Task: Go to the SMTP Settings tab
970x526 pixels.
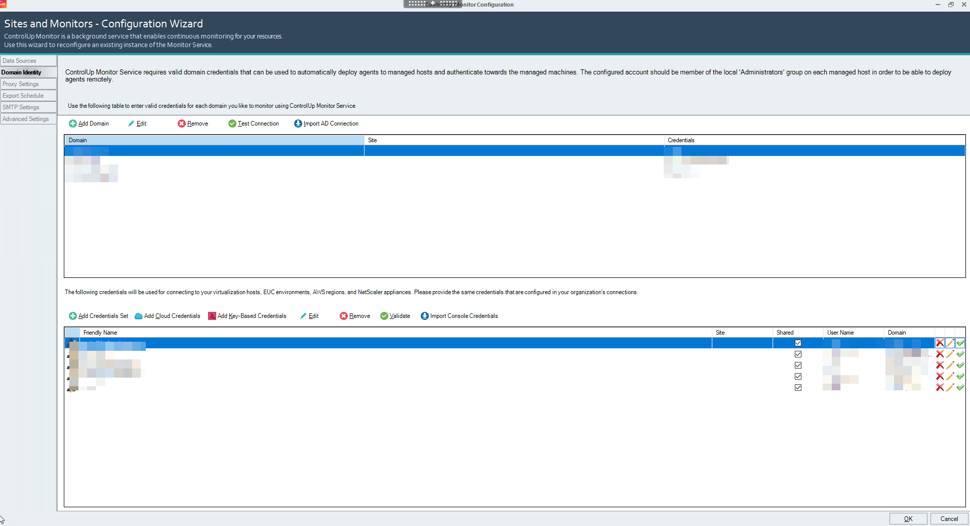Action: click(x=28, y=107)
